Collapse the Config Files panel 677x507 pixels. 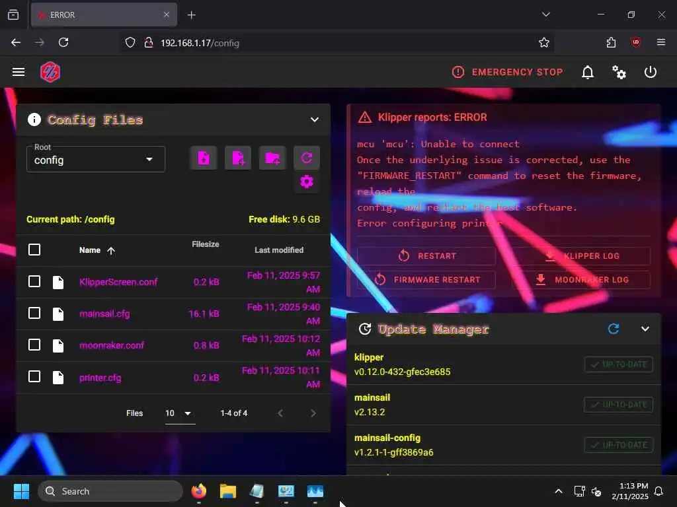[x=314, y=119]
